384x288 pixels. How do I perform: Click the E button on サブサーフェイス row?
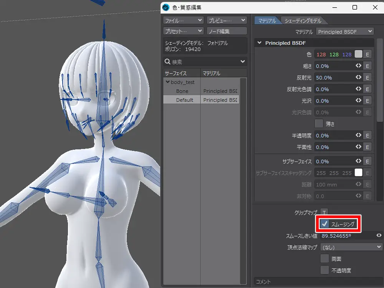click(367, 161)
